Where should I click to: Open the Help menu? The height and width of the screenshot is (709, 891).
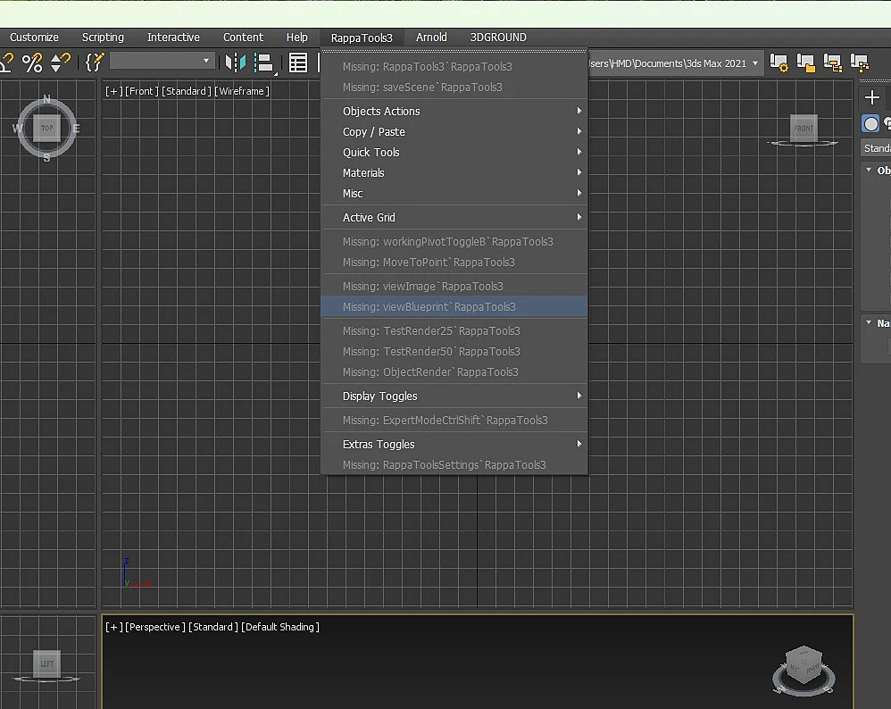pyautogui.click(x=296, y=37)
